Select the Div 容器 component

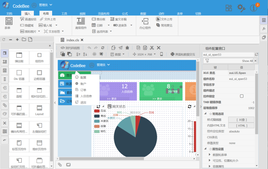click(x=19, y=75)
